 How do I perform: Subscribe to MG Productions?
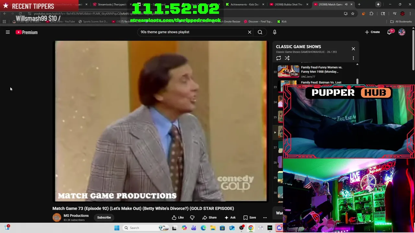click(x=104, y=217)
